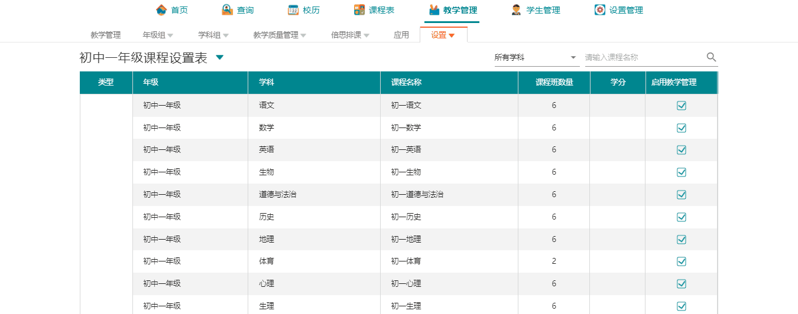798x314 pixels.
Task: Click the 学分 column header
Action: point(618,83)
